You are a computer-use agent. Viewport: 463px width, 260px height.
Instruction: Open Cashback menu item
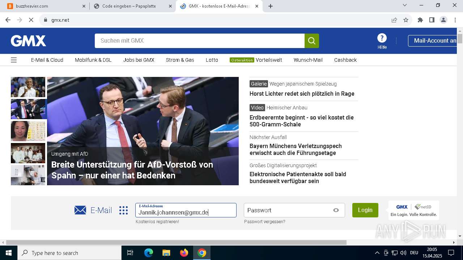pyautogui.click(x=345, y=60)
